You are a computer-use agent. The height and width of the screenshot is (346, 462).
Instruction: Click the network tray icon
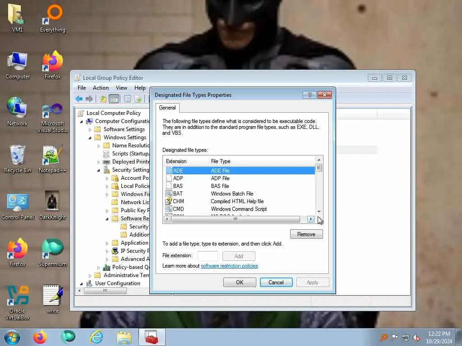406,337
